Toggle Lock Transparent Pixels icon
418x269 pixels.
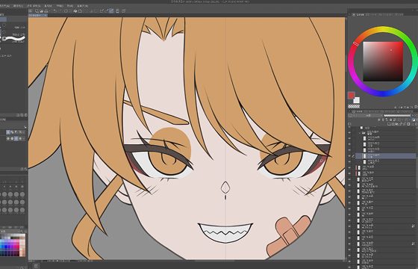pos(395,120)
